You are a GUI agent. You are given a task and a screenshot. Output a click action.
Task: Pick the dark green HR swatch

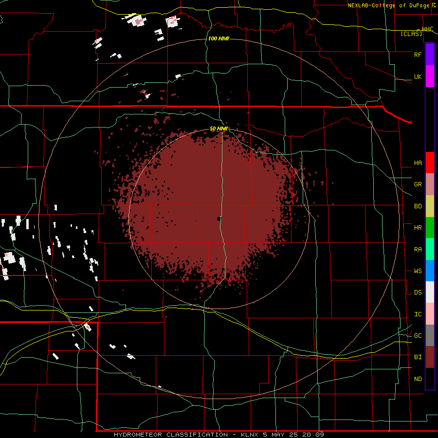[430, 228]
